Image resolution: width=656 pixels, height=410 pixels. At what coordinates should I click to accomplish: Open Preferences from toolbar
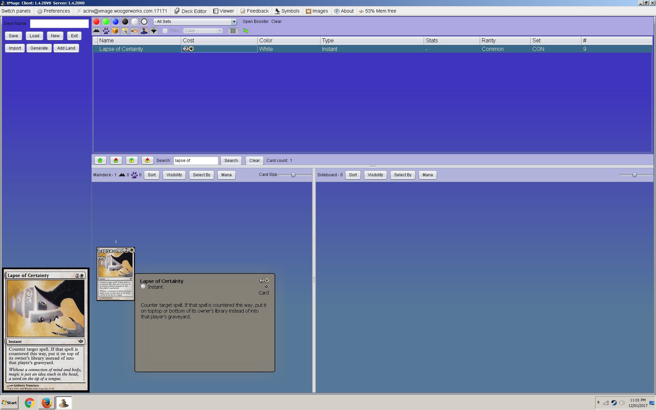click(54, 11)
